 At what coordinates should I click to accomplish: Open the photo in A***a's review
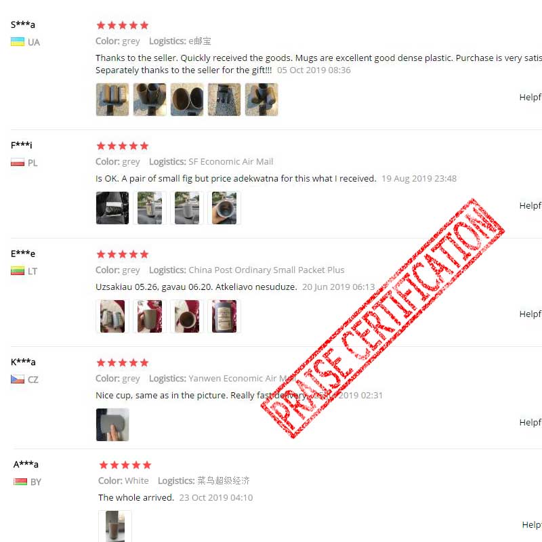pyautogui.click(x=115, y=526)
